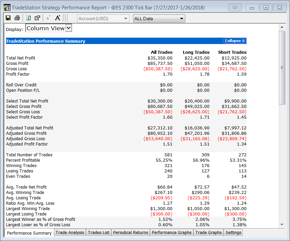Image resolution: width=290 pixels, height=241 pixels.
Task: Click the Print report icon
Action: coord(17,18)
